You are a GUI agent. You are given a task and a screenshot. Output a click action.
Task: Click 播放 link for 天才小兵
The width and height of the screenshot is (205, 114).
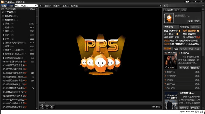click(197, 88)
